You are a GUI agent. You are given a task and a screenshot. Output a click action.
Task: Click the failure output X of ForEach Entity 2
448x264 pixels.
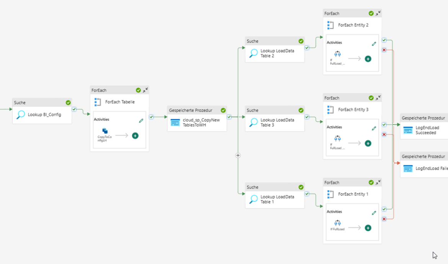point(384,50)
